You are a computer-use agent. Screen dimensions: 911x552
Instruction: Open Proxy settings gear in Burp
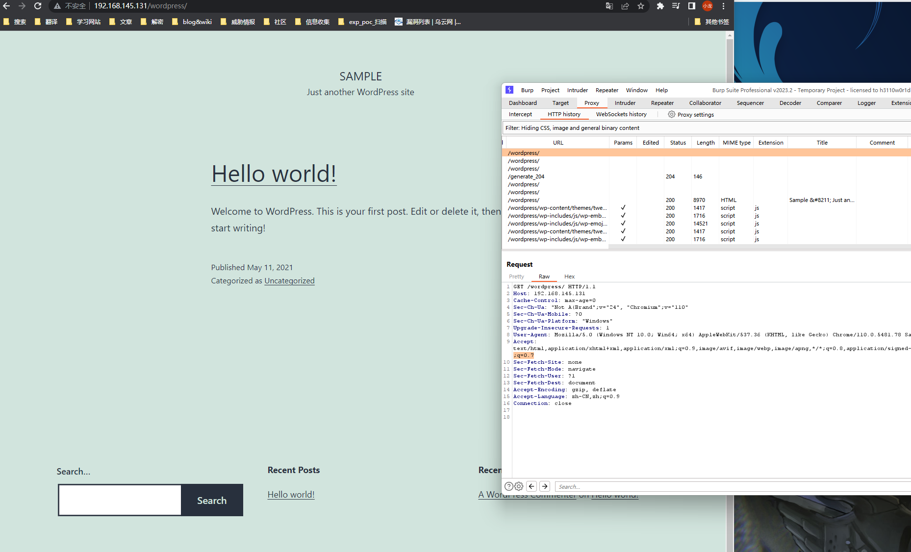[672, 114]
